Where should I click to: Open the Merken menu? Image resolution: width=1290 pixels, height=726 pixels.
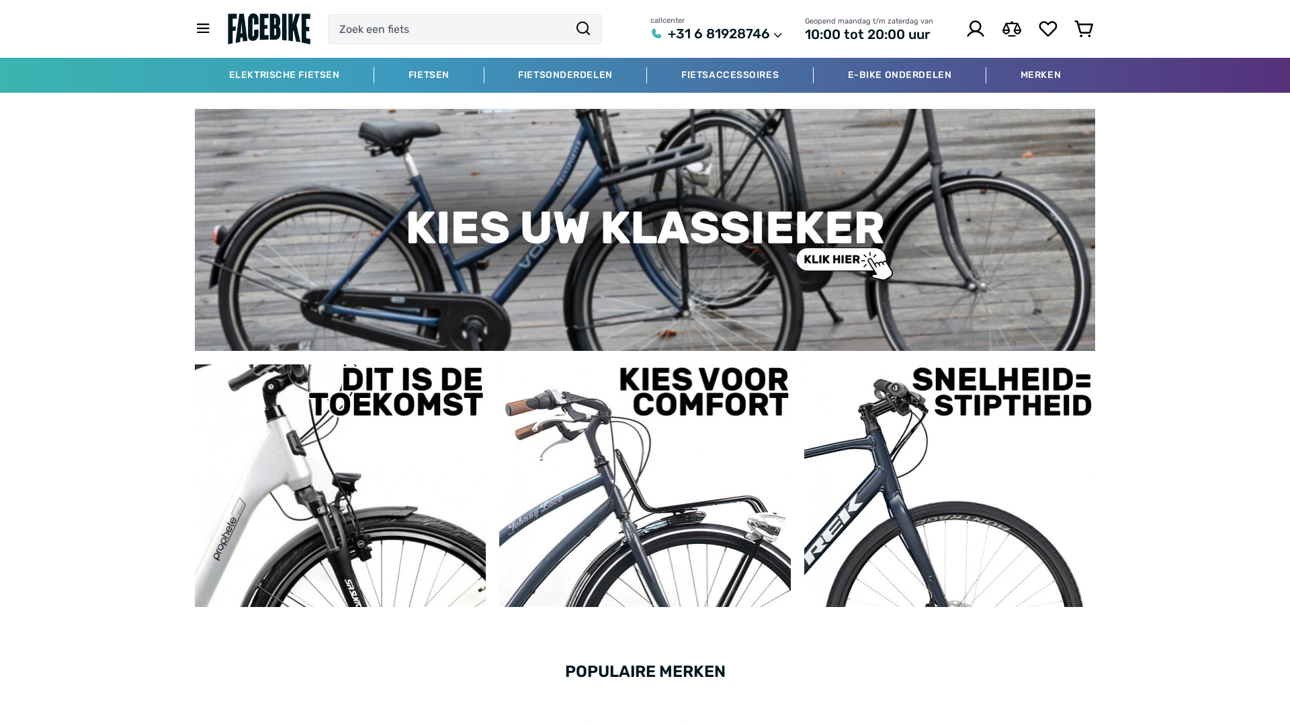click(x=1041, y=75)
